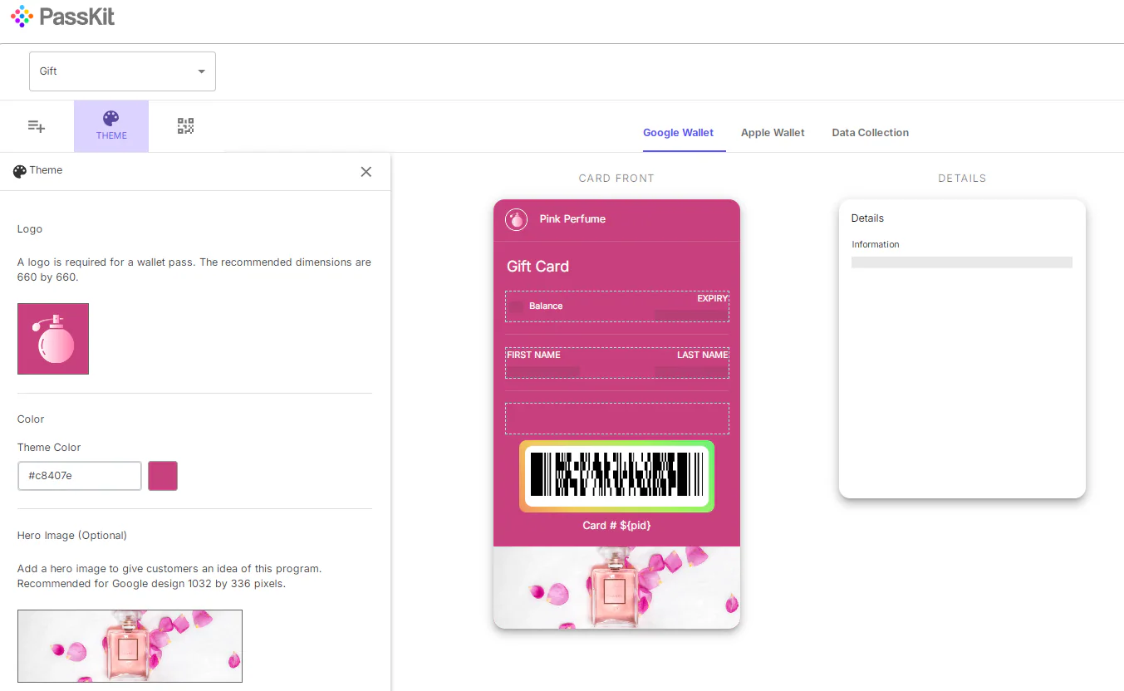The height and width of the screenshot is (691, 1124).
Task: Switch to the Apple Wallet tab
Action: click(x=773, y=133)
